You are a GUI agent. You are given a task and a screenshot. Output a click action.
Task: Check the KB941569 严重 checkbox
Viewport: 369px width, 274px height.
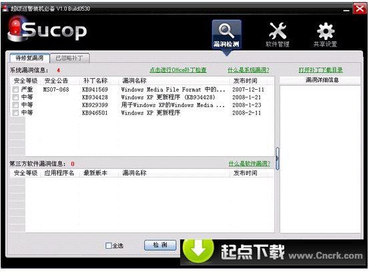point(15,89)
